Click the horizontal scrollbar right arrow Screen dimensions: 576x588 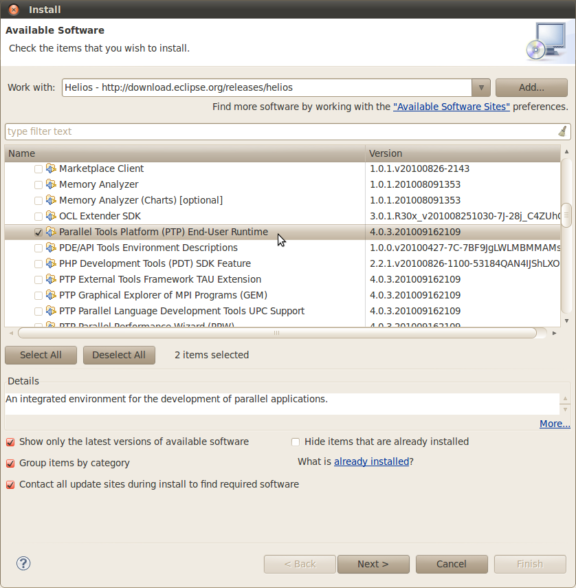coord(554,333)
